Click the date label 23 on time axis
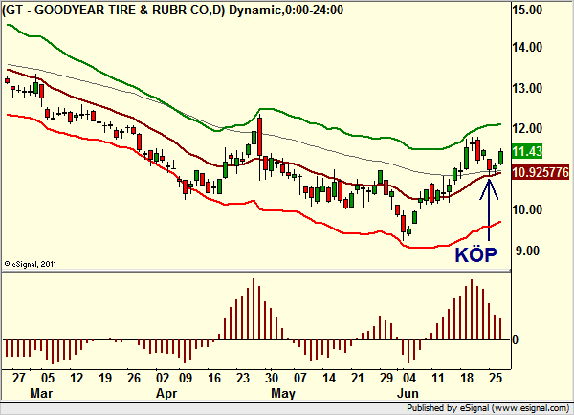The width and height of the screenshot is (574, 415). pyautogui.click(x=243, y=378)
